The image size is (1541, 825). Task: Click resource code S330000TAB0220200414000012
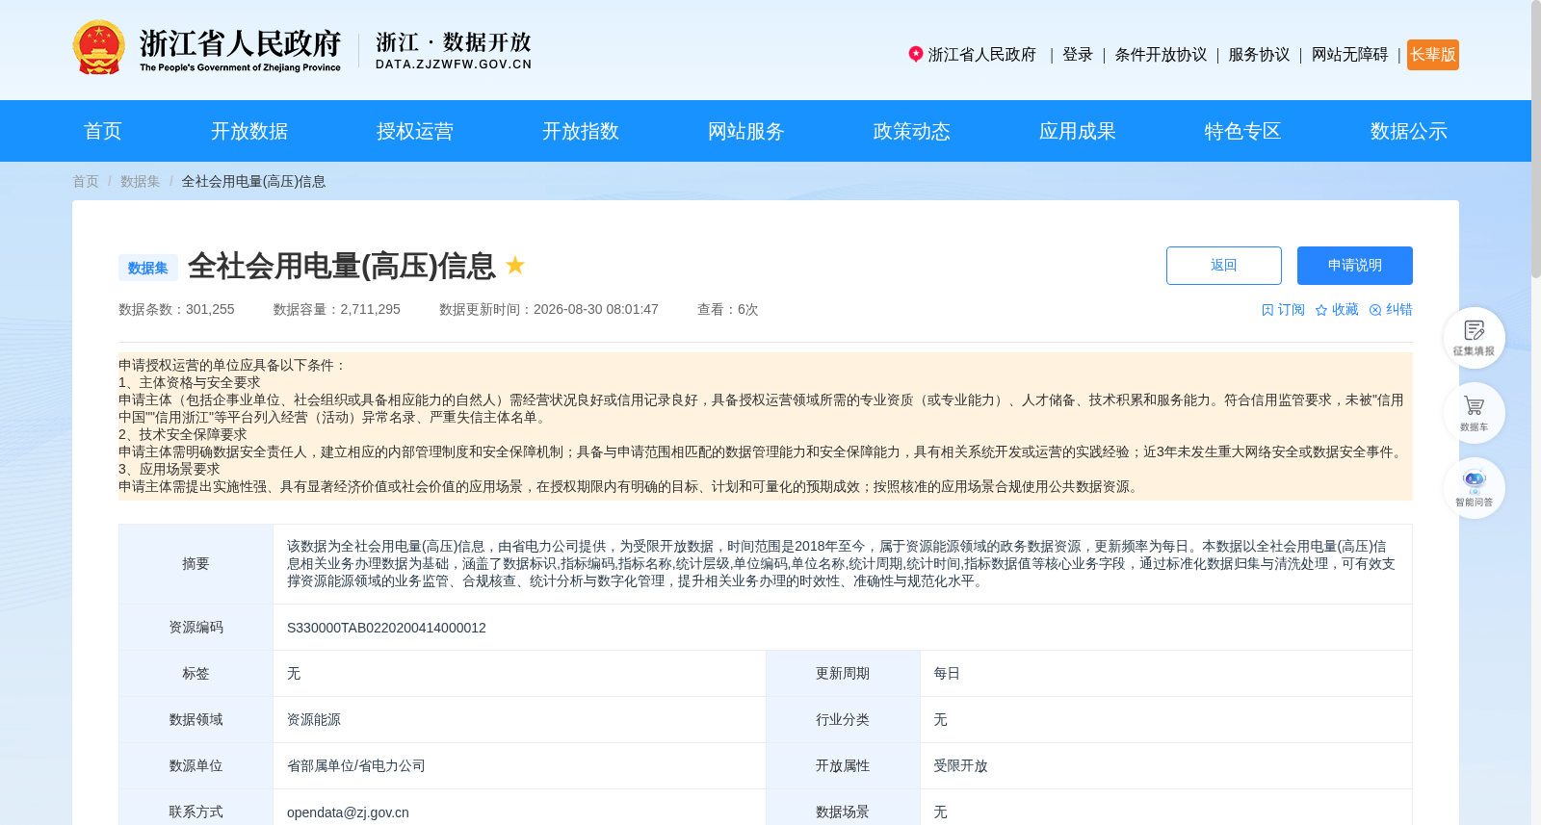386,628
